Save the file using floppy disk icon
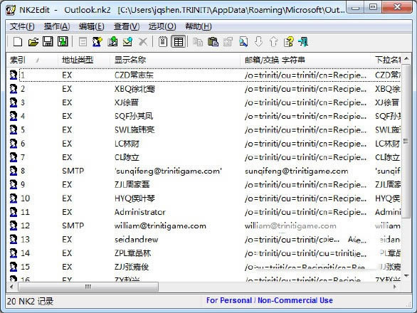Viewport: 417px width, 313px height. point(48,42)
